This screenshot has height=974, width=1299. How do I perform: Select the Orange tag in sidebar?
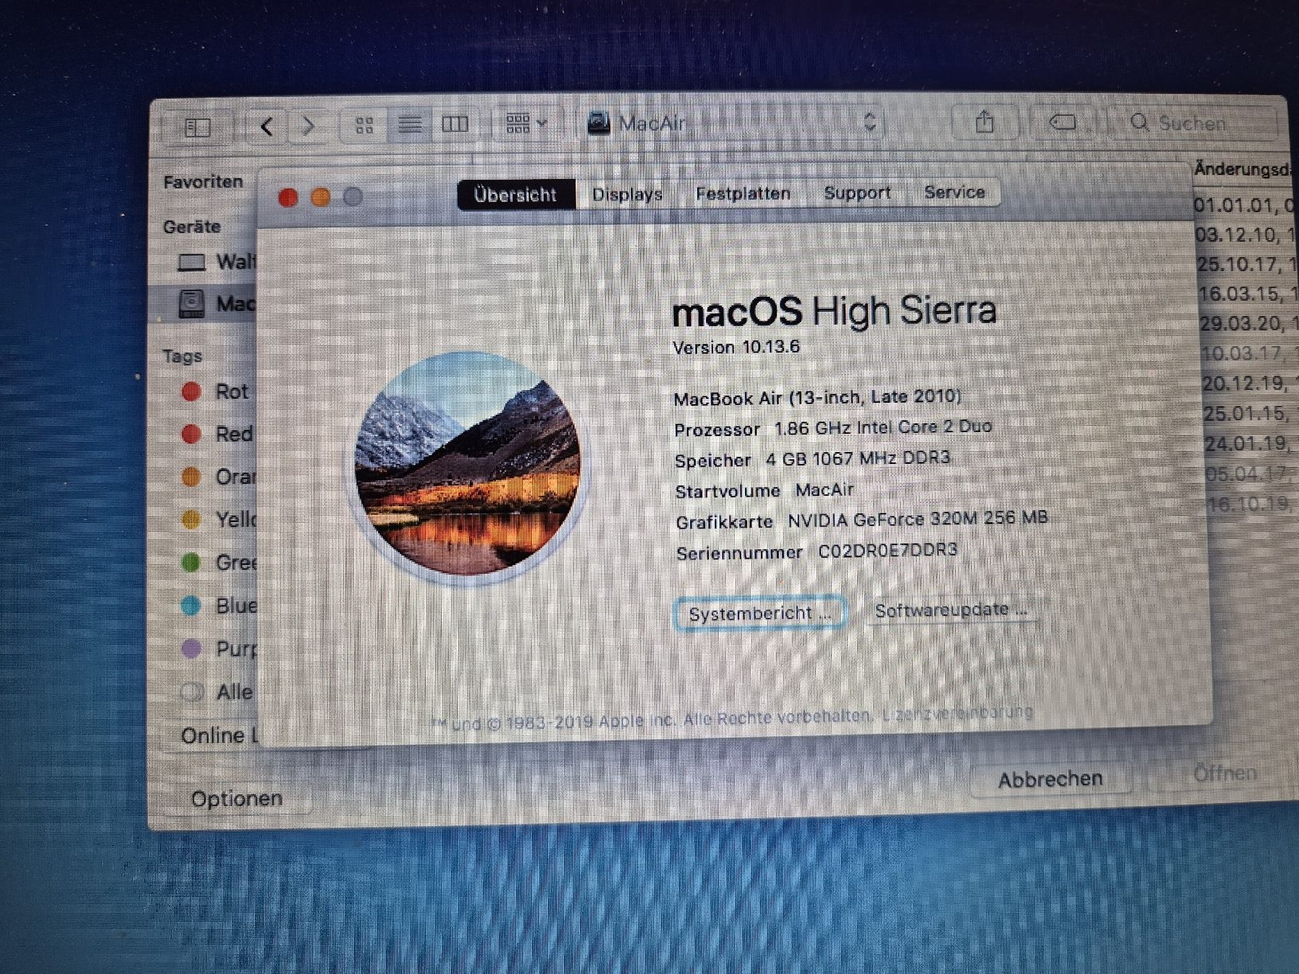(x=217, y=477)
